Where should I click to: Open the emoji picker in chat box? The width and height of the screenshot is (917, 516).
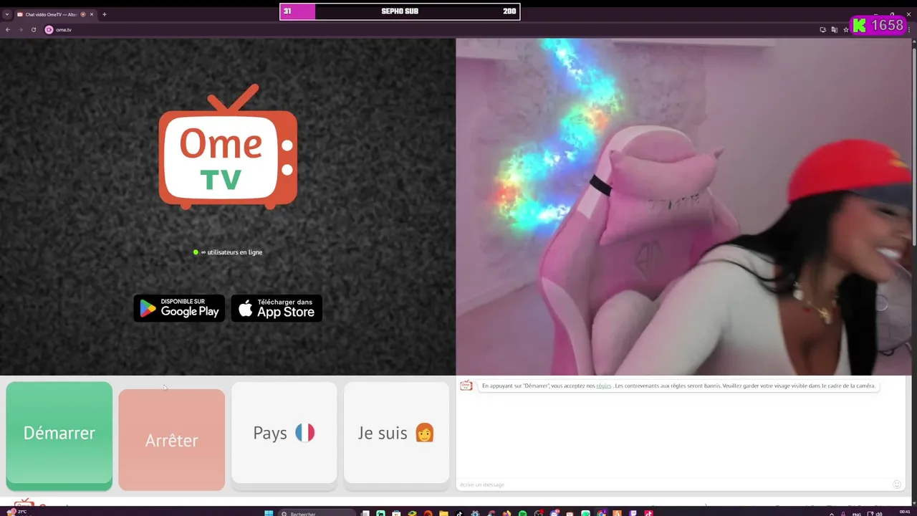click(x=896, y=484)
